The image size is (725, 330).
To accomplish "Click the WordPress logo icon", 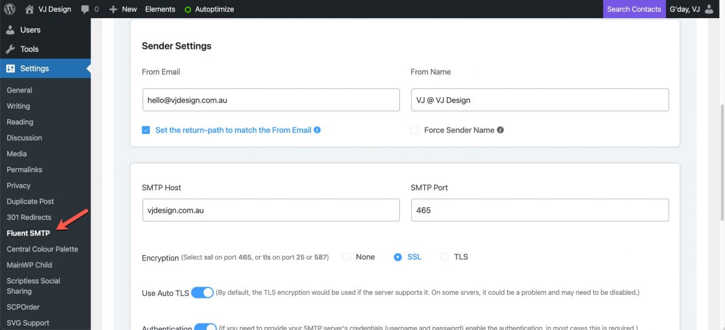I will coord(10,9).
